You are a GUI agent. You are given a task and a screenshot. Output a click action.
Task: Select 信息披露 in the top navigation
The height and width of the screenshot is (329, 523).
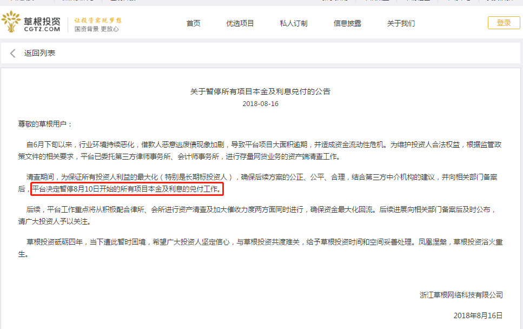(347, 23)
